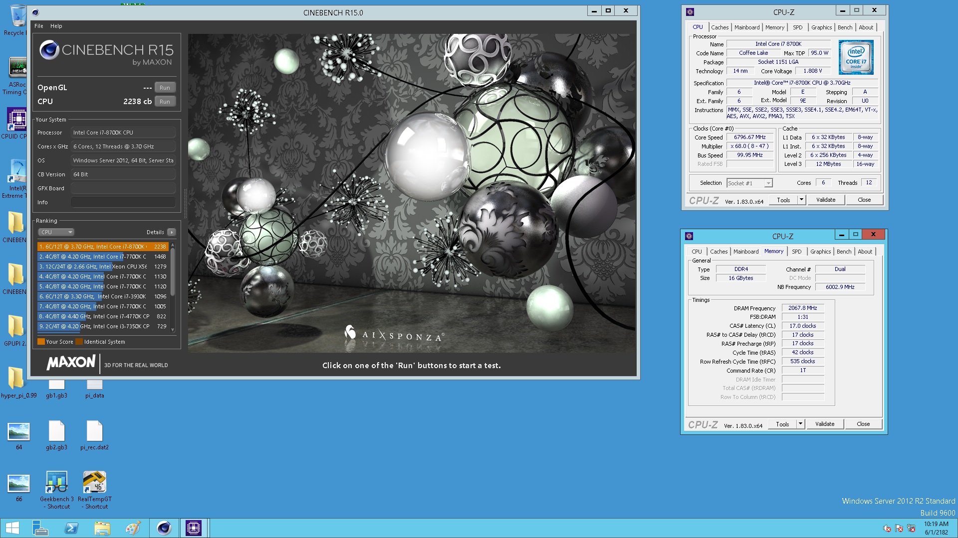Click Tools button in top CPU-Z

click(x=783, y=200)
